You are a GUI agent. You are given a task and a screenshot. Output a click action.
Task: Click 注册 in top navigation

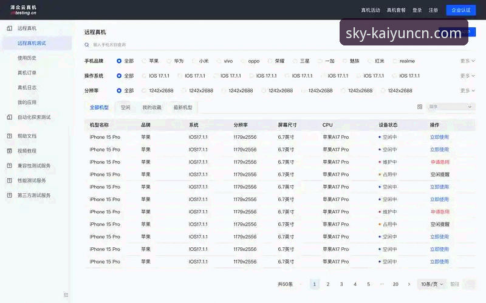tap(433, 10)
